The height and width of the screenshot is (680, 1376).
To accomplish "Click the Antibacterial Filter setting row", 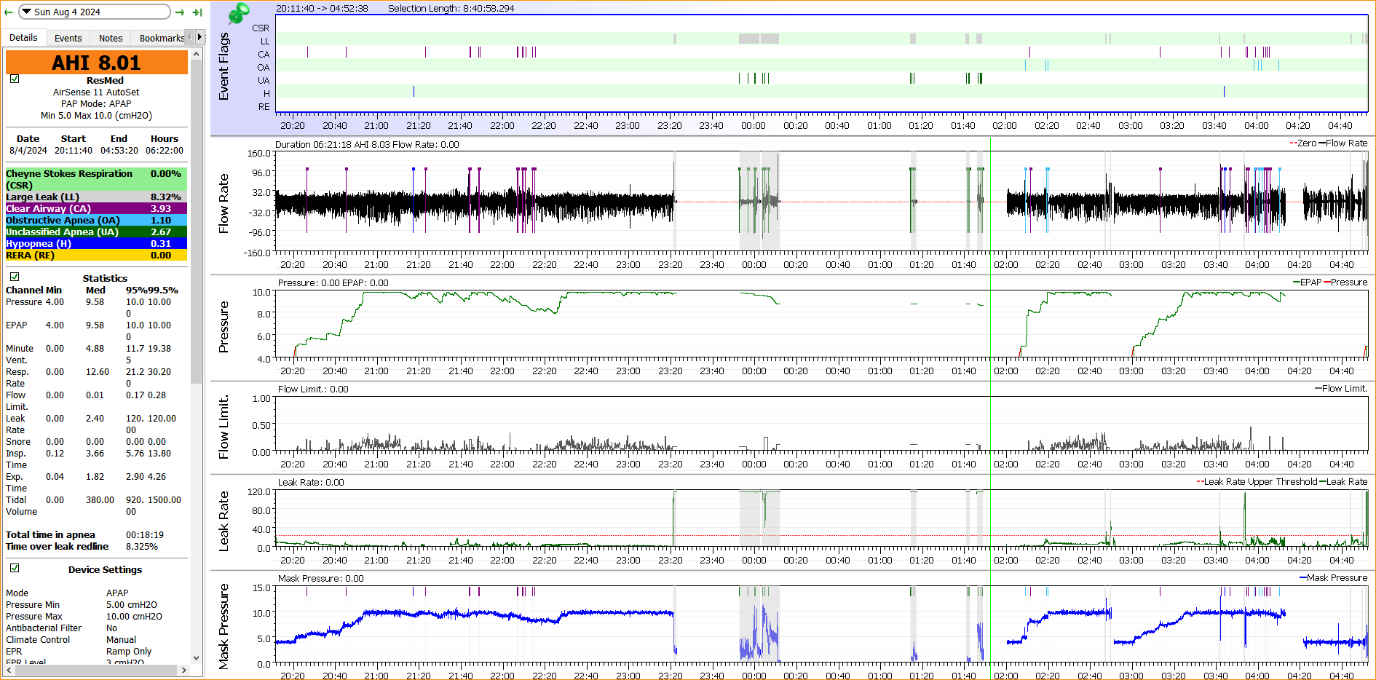I will click(96, 628).
